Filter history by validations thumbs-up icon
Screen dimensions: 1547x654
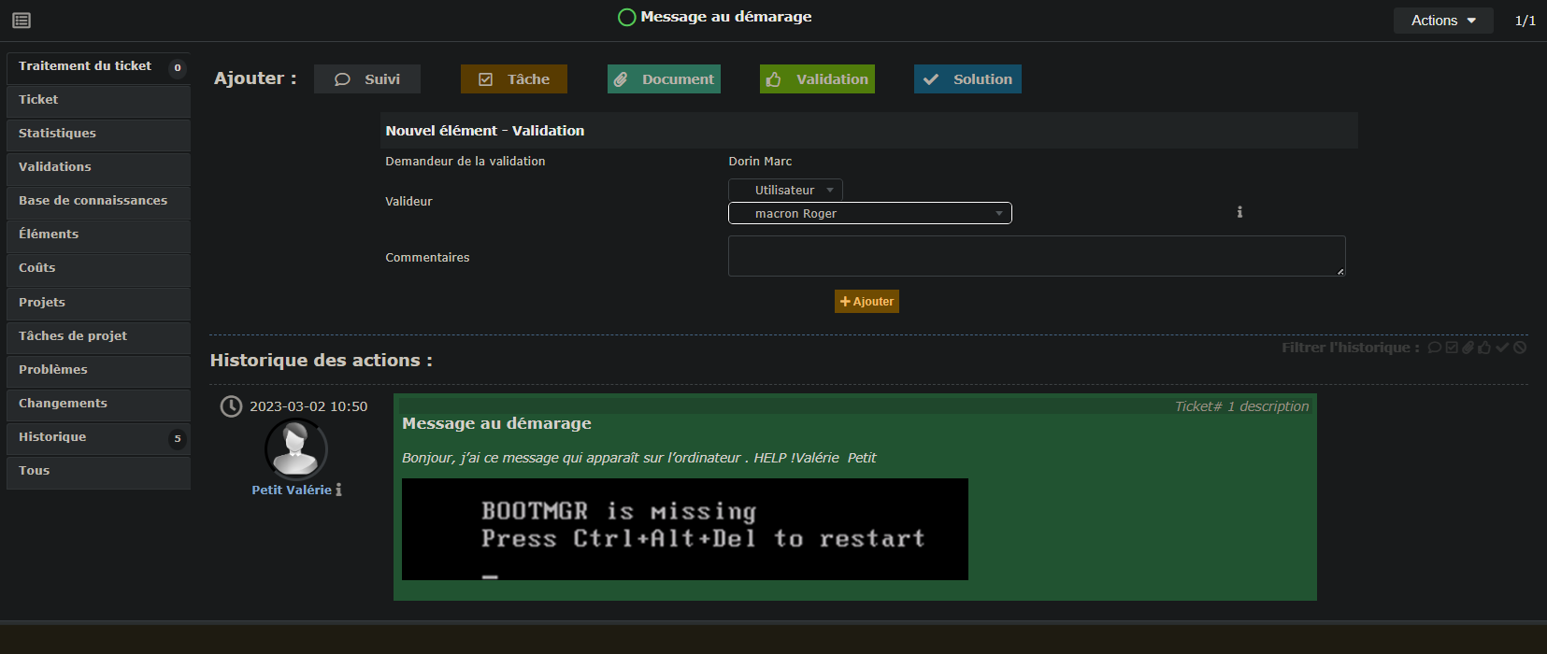tap(1484, 348)
